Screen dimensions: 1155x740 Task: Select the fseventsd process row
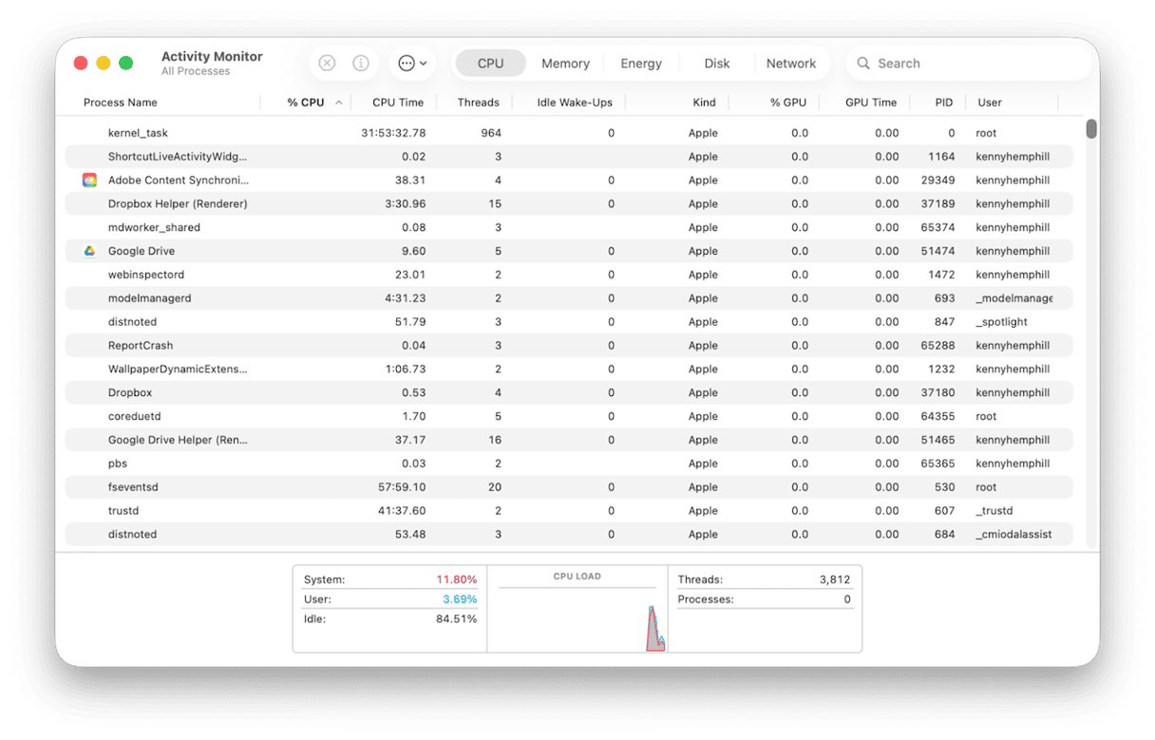[570, 487]
